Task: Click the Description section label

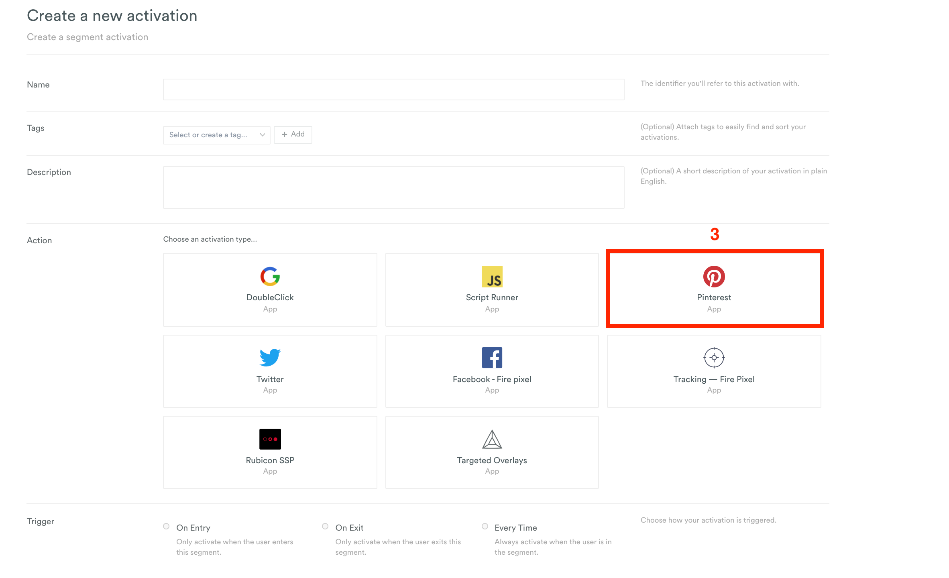Action: pos(49,172)
